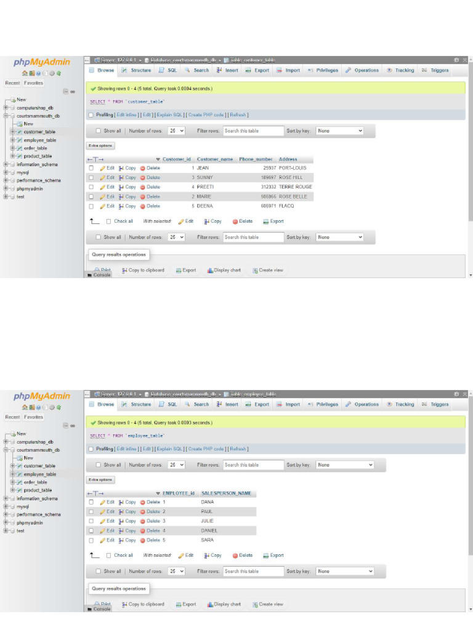The image size is (473, 630).
Task: Click the Edit pencil icon for MARIE row
Action: tap(103, 197)
